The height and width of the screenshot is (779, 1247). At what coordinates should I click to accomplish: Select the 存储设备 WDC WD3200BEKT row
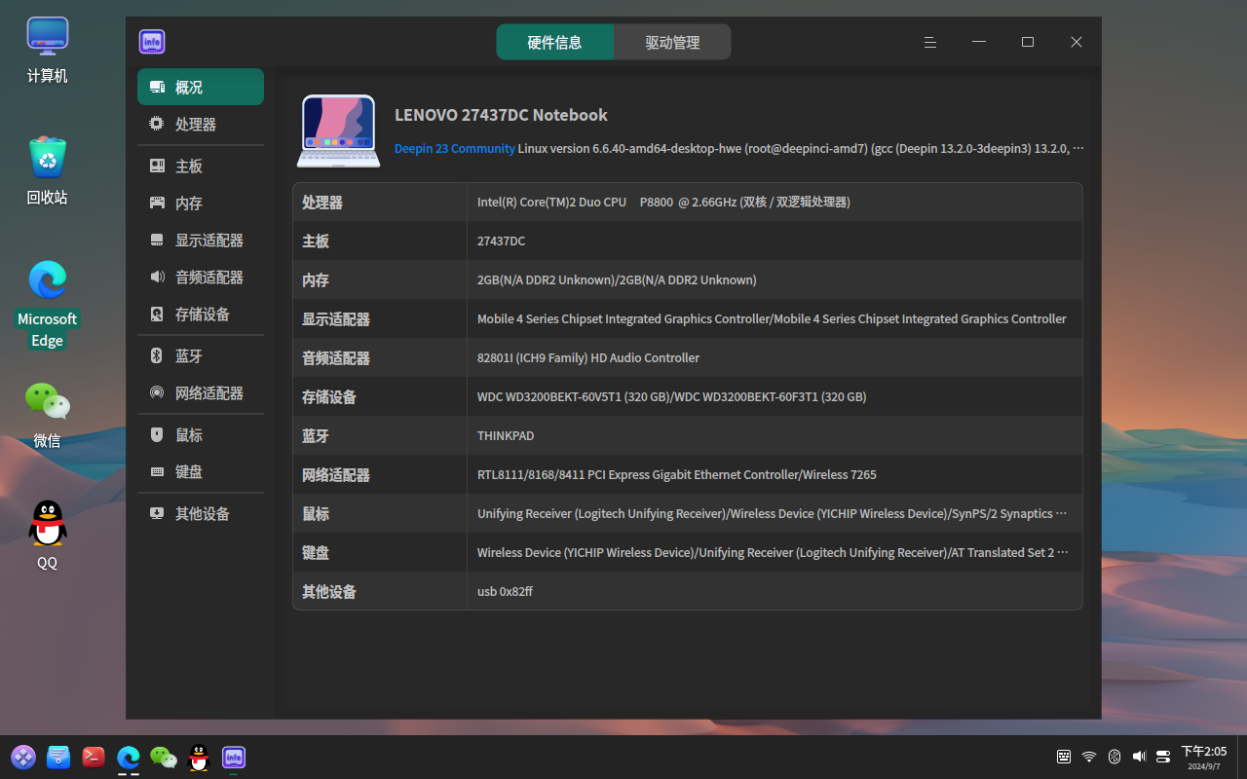688,396
